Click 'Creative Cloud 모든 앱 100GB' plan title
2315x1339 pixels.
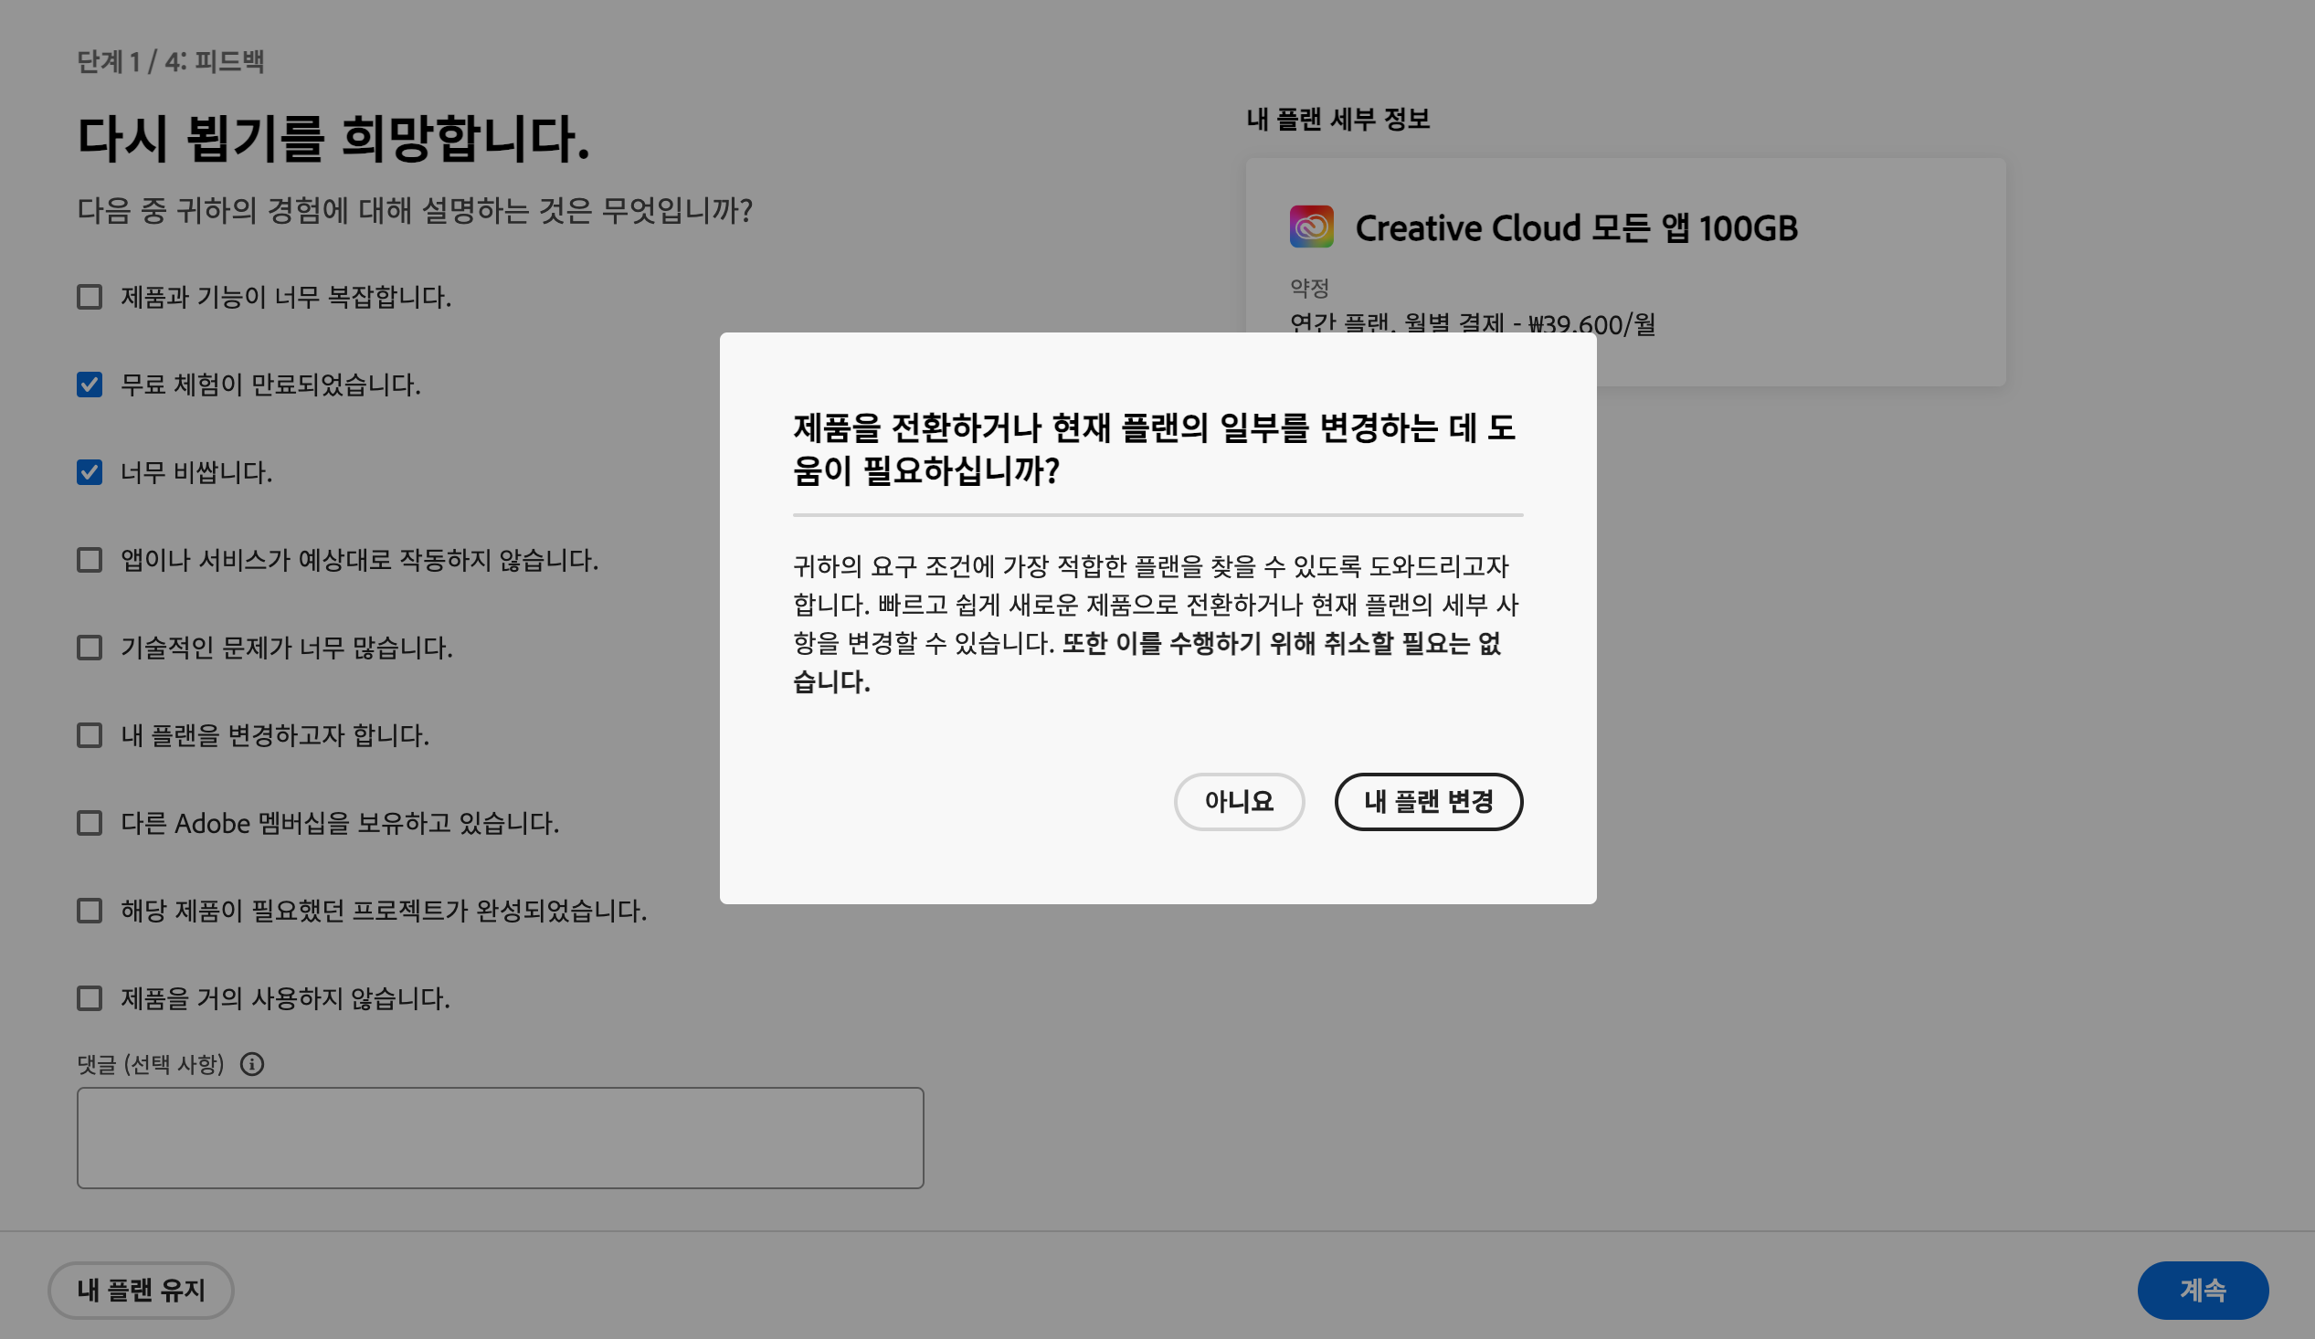click(1576, 227)
